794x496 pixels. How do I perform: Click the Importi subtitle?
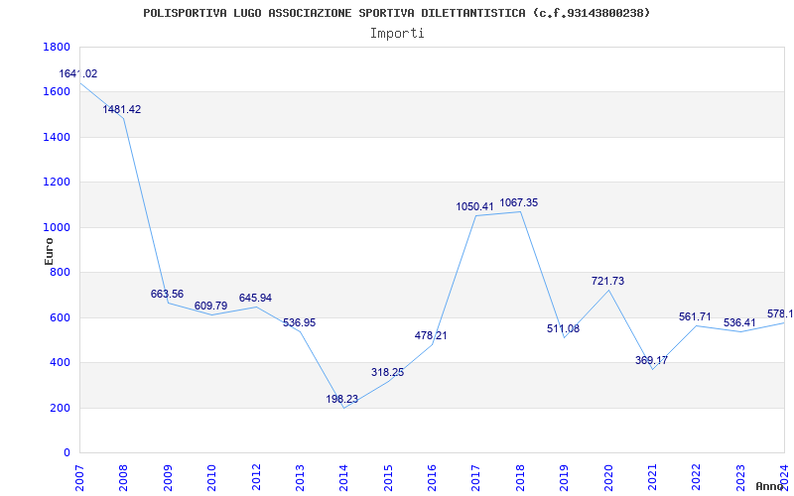click(397, 34)
